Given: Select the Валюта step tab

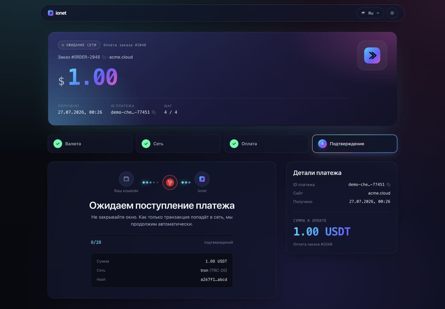Looking at the screenshot, I should (x=90, y=144).
